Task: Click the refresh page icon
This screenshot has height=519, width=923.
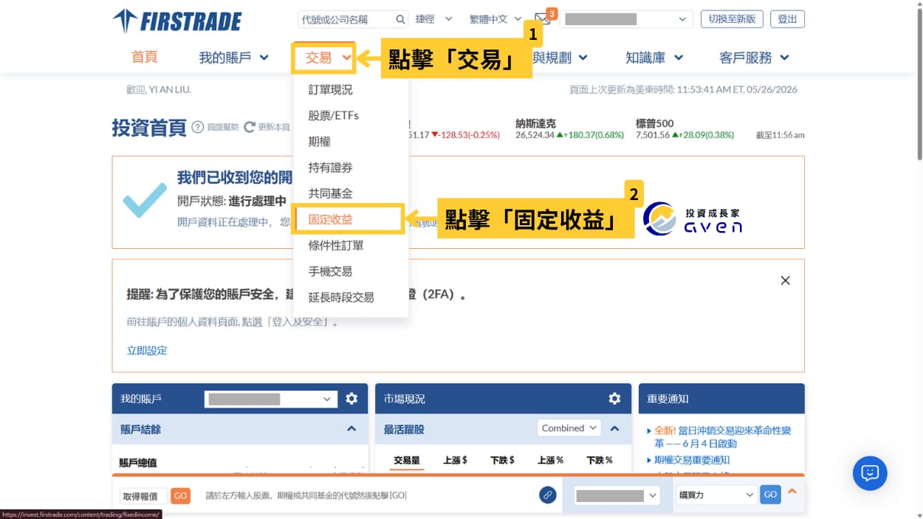Action: [250, 127]
